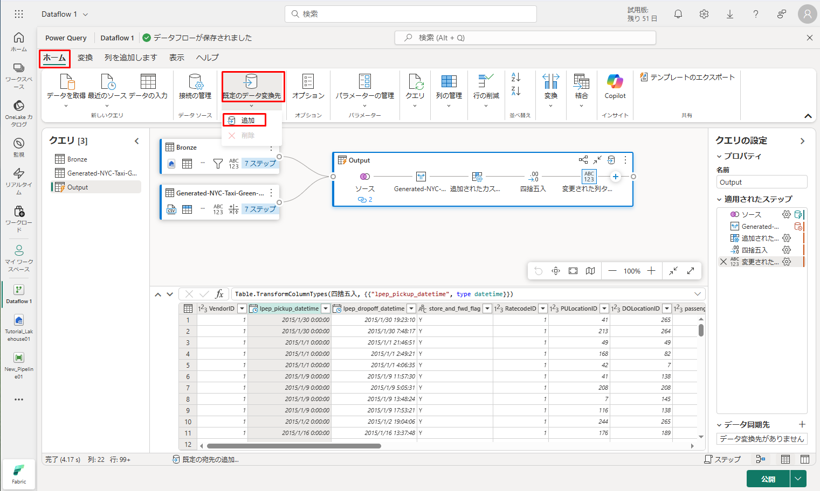The height and width of the screenshot is (491, 820).
Task: Open Workloads (ワークロード) in sidebar
Action: coord(19,218)
